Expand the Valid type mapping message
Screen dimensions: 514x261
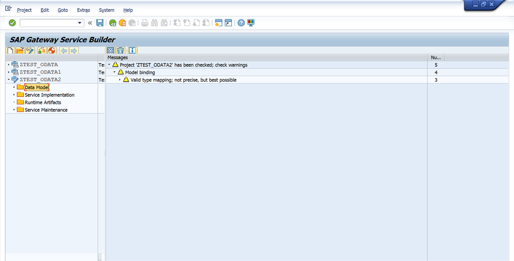[120, 80]
